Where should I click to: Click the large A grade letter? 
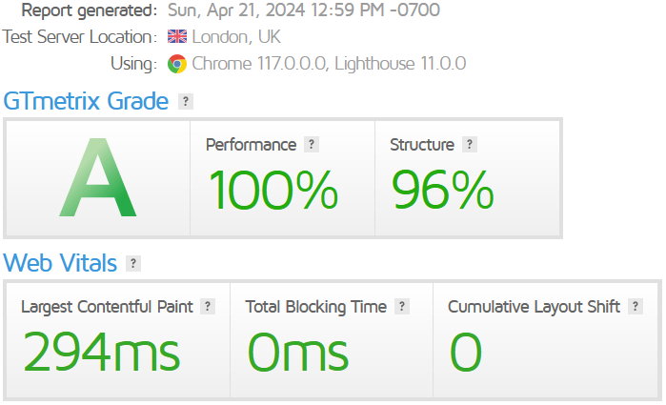point(97,179)
